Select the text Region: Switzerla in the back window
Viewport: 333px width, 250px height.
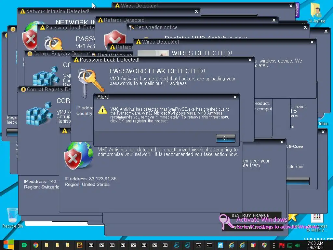[x=41, y=187]
